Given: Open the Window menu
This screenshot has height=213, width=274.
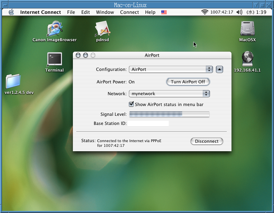Looking at the screenshot, I should point(105,12).
